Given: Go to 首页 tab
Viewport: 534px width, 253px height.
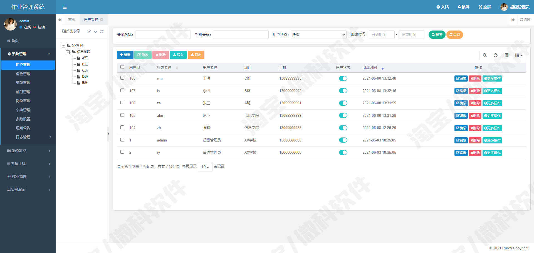Looking at the screenshot, I should [72, 19].
